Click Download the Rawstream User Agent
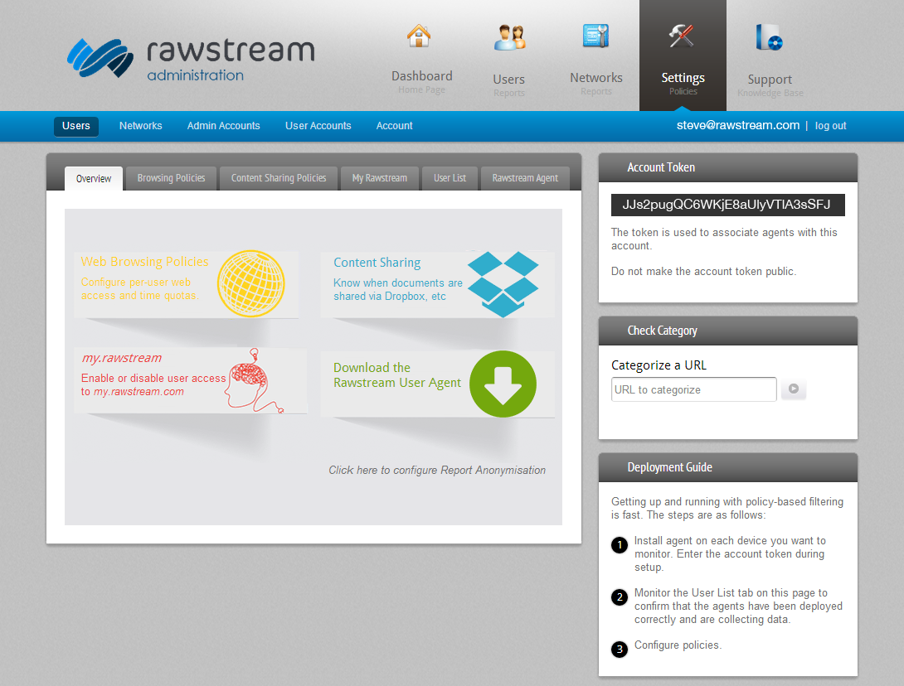The width and height of the screenshot is (904, 686). coord(397,375)
